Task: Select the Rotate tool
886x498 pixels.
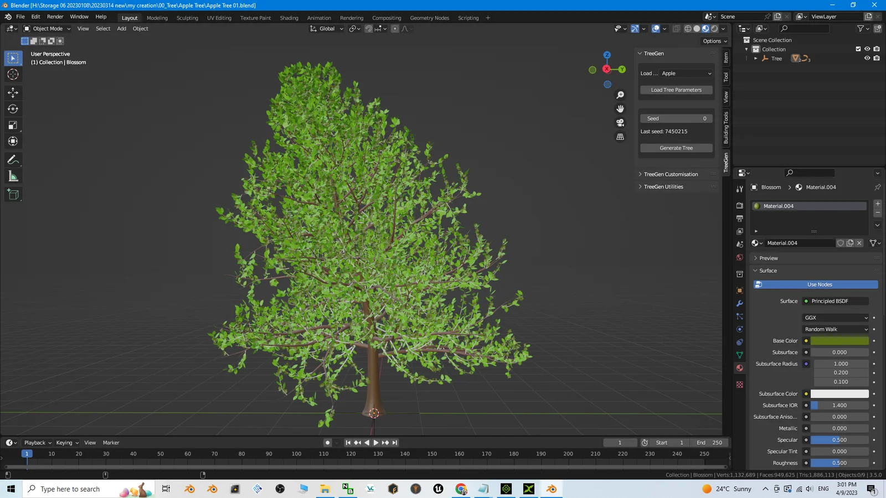Action: [x=13, y=109]
